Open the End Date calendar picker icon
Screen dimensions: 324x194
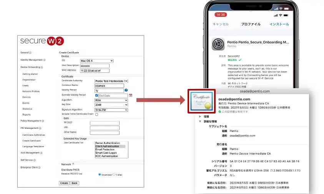pos(130,95)
